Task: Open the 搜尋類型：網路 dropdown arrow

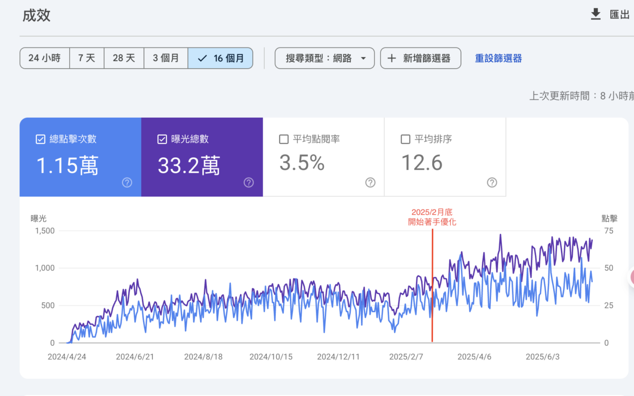Action: 363,58
